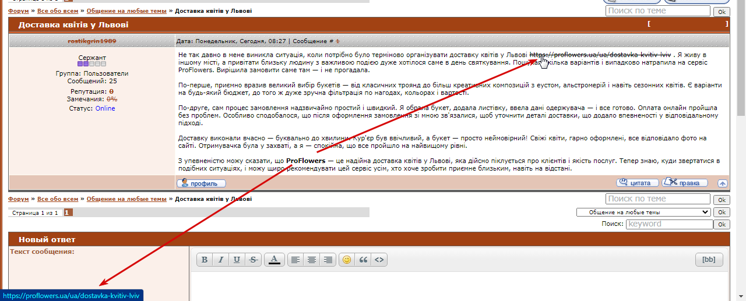
Task: Open Все обо всем in bottom breadcrumb
Action: tap(58, 199)
